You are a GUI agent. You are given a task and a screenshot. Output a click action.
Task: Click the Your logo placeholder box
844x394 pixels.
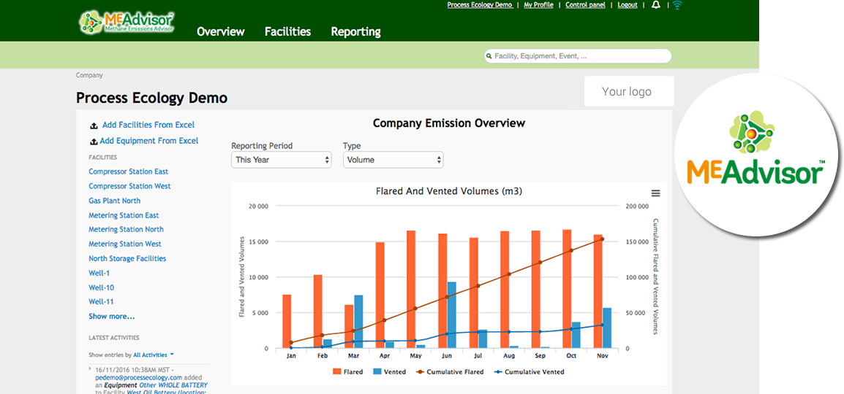click(629, 91)
